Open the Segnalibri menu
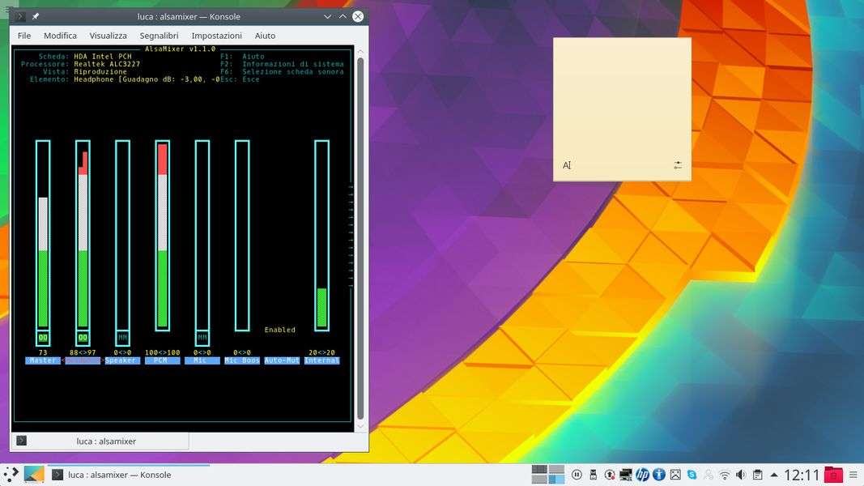Screen dimensions: 864x486 click(x=159, y=36)
